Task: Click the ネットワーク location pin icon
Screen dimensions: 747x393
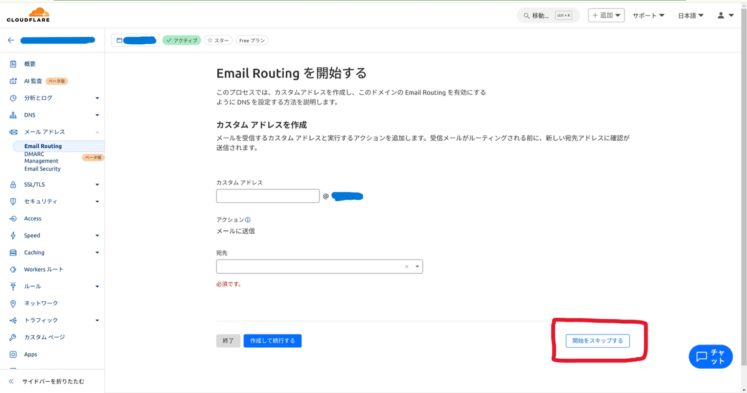Action: 13,303
